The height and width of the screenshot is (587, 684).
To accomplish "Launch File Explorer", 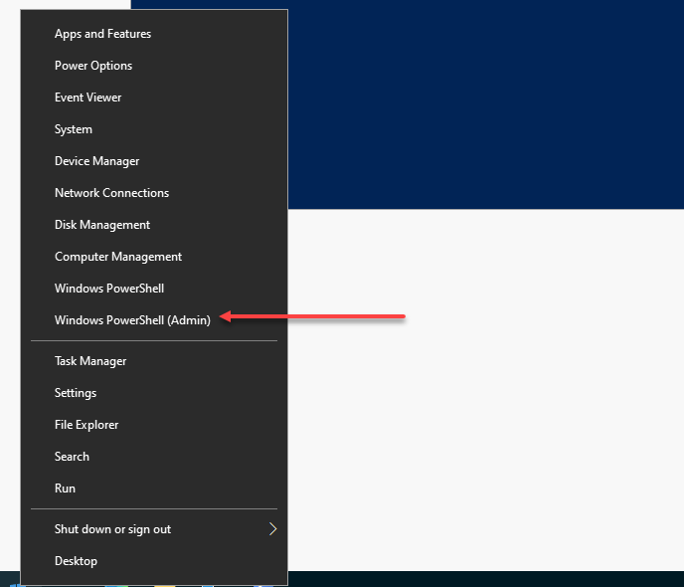I will point(154,425).
